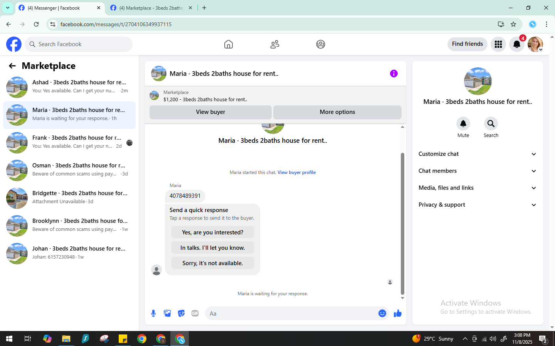This screenshot has height=346, width=555.
Task: Expand the Privacy & support section
Action: pos(478,205)
